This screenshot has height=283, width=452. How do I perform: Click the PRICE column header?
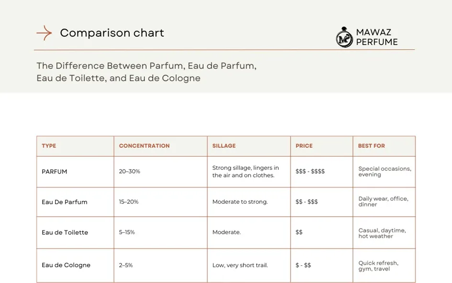pos(304,146)
